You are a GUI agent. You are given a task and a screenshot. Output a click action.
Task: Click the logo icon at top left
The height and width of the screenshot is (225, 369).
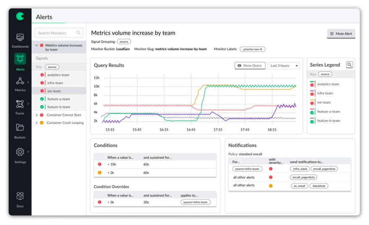click(x=20, y=16)
